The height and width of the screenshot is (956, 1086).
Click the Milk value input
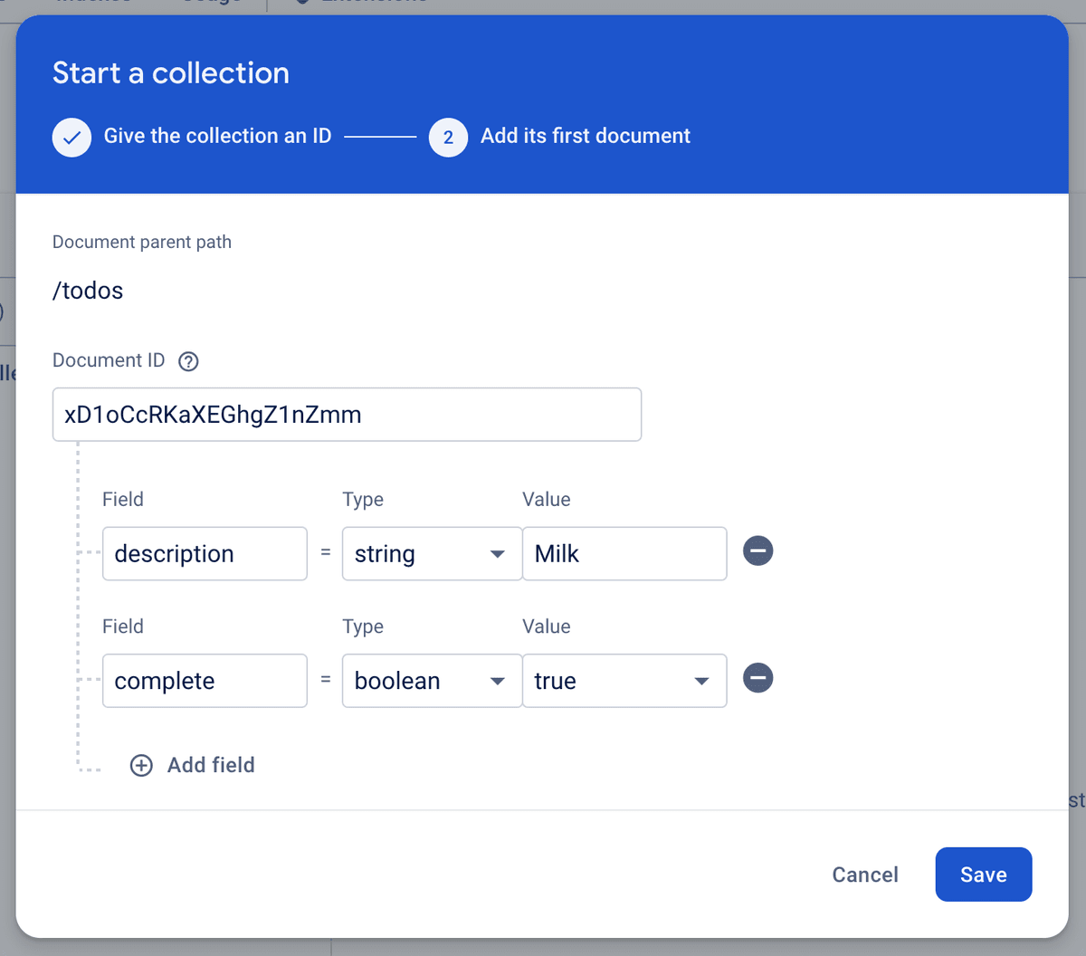click(x=624, y=553)
